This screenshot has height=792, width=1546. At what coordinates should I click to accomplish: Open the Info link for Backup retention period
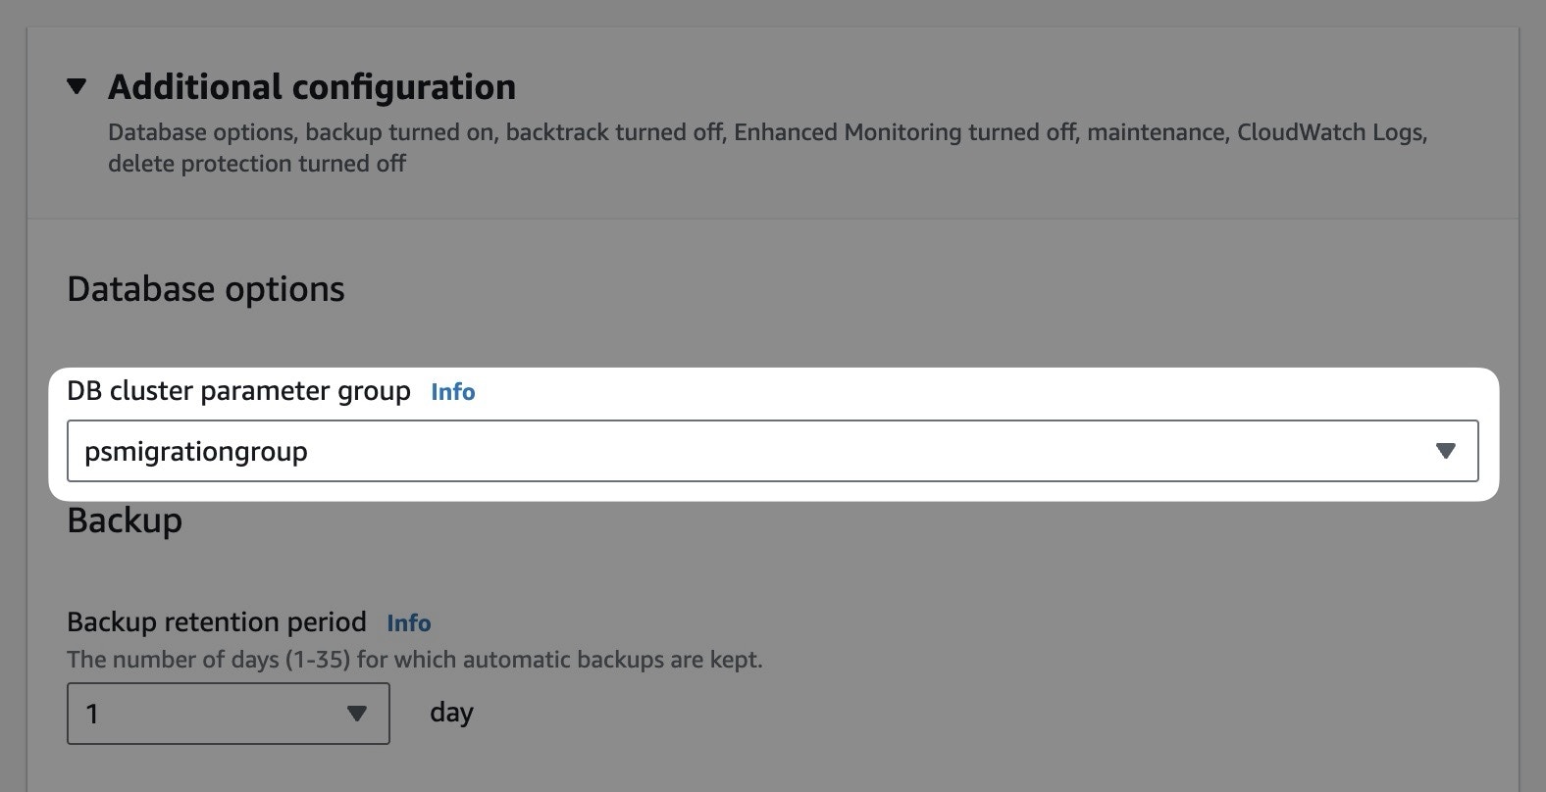tap(409, 622)
